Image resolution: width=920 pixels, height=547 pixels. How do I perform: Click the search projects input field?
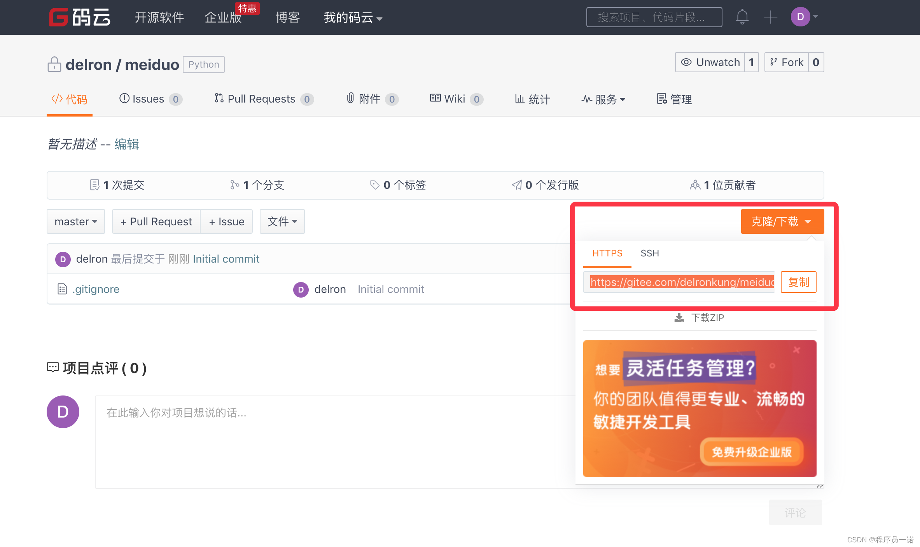[x=654, y=17]
